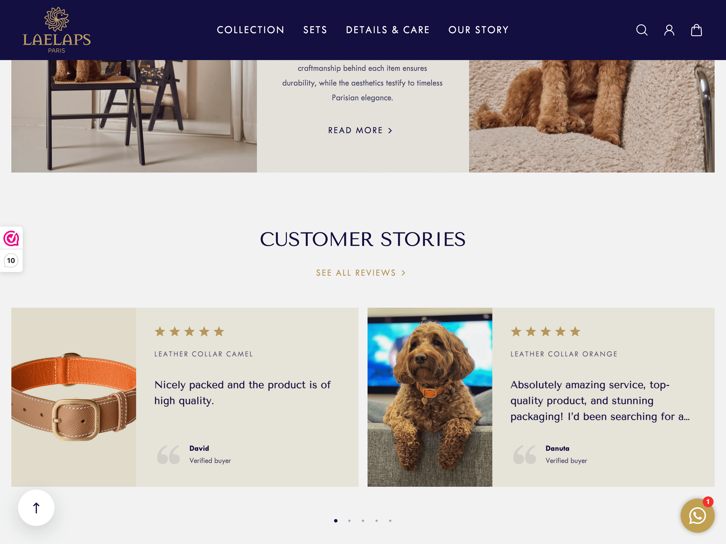Open the pink reviews widget icon

pyautogui.click(x=11, y=238)
